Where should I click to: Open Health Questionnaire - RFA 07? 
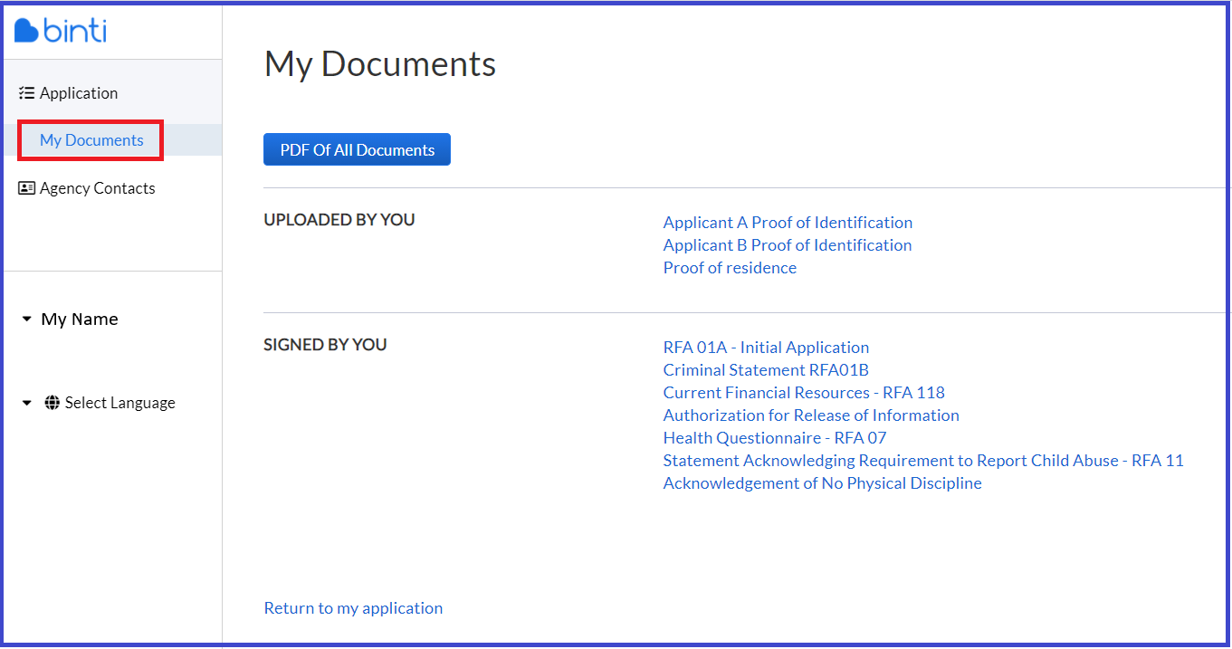(x=774, y=438)
